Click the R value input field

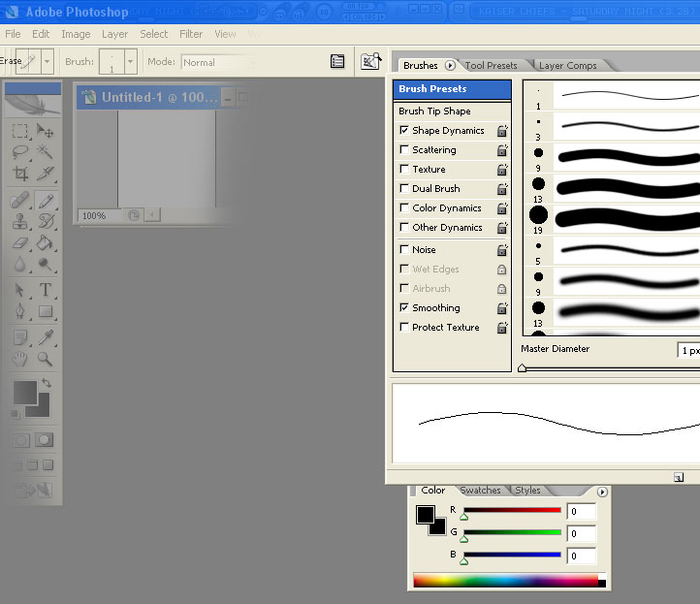[x=582, y=512]
